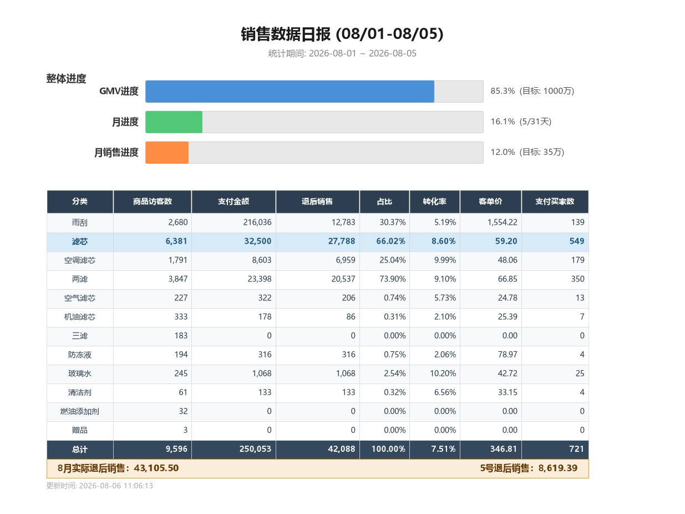Select the 空气滤芯 category cell

[80, 298]
